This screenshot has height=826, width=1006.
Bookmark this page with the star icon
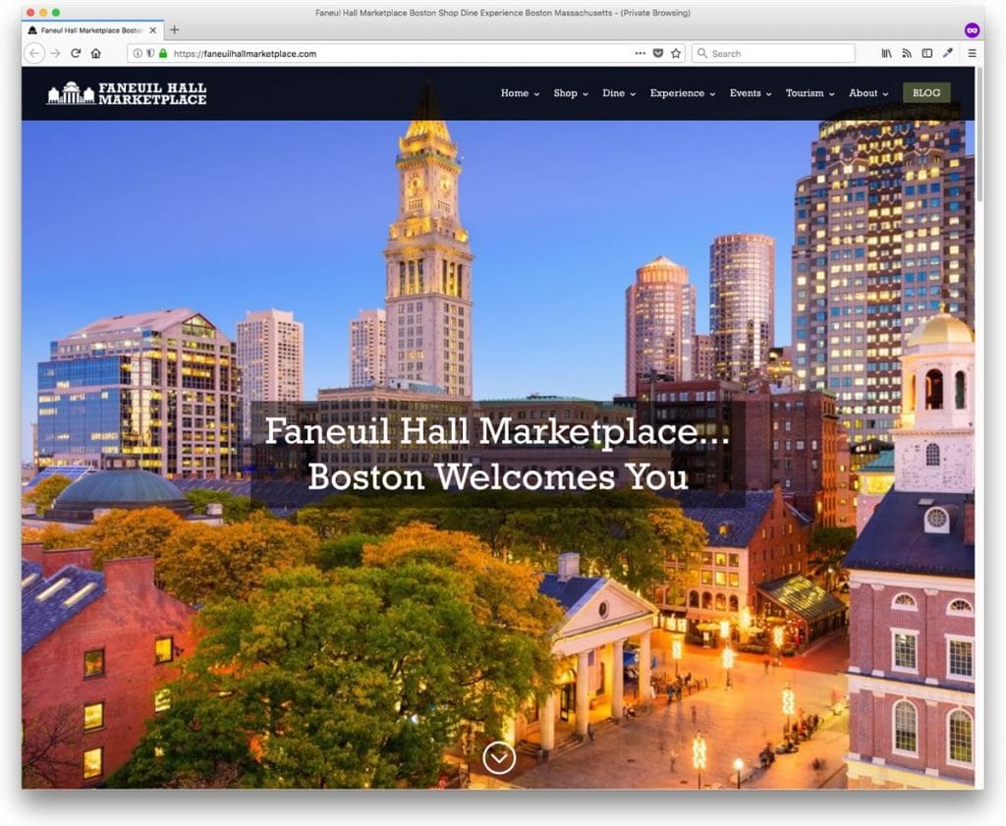676,53
